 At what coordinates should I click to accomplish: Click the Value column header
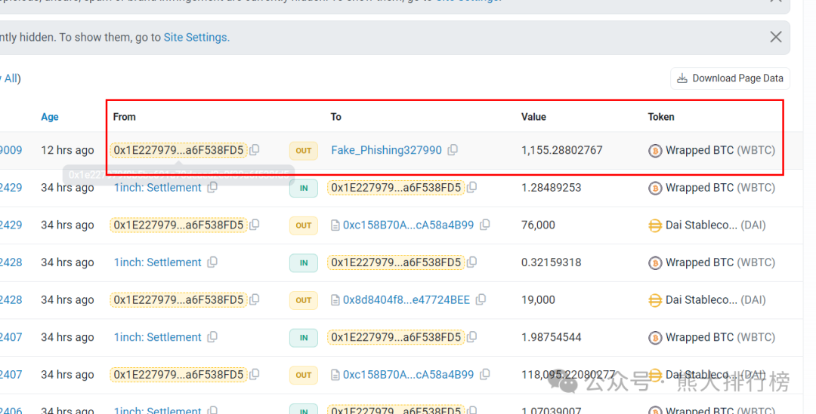pyautogui.click(x=534, y=117)
